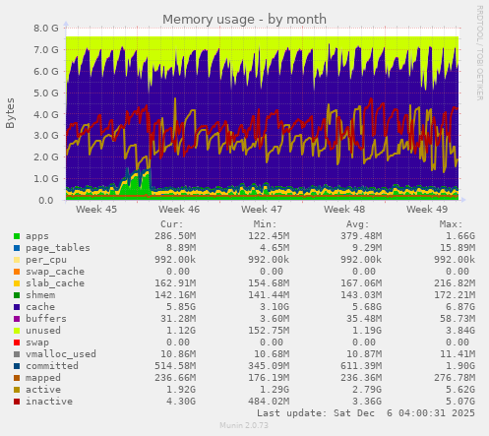Click the swap red legend swatch

click(x=17, y=343)
